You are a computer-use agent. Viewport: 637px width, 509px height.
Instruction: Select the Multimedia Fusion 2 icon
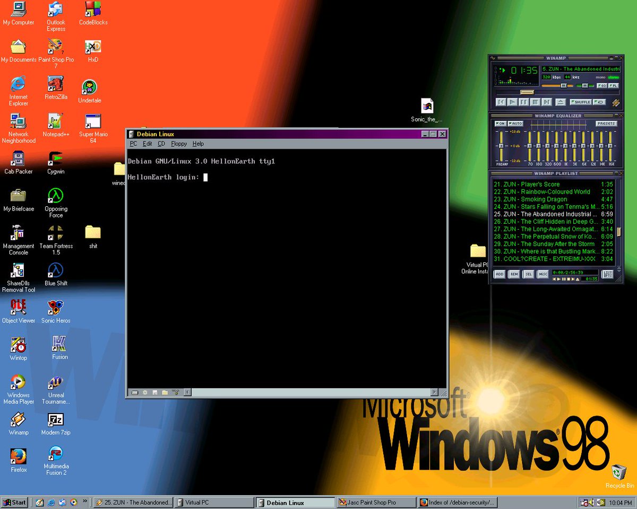click(x=56, y=460)
